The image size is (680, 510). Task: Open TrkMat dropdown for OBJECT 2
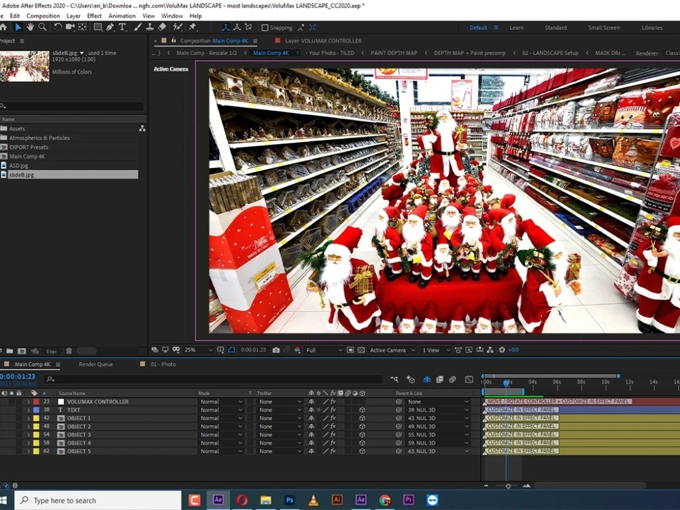[x=279, y=426]
